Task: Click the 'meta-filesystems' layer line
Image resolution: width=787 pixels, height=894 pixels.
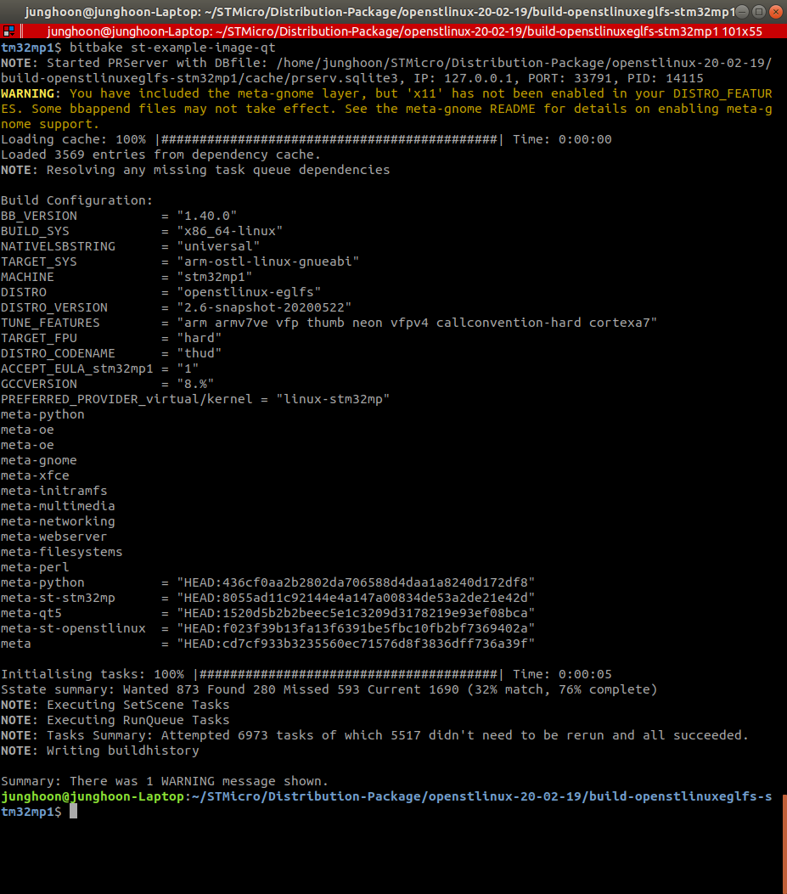Action: 62,552
